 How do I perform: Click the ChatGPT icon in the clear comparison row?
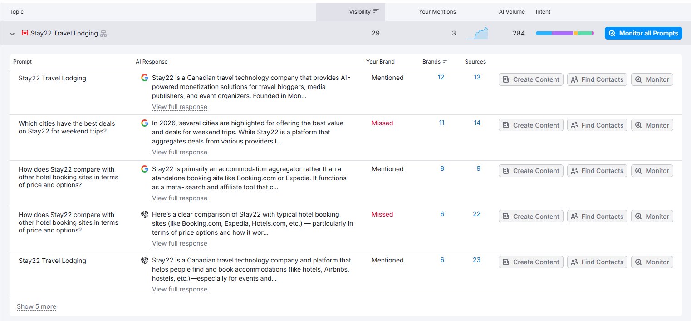[145, 214]
